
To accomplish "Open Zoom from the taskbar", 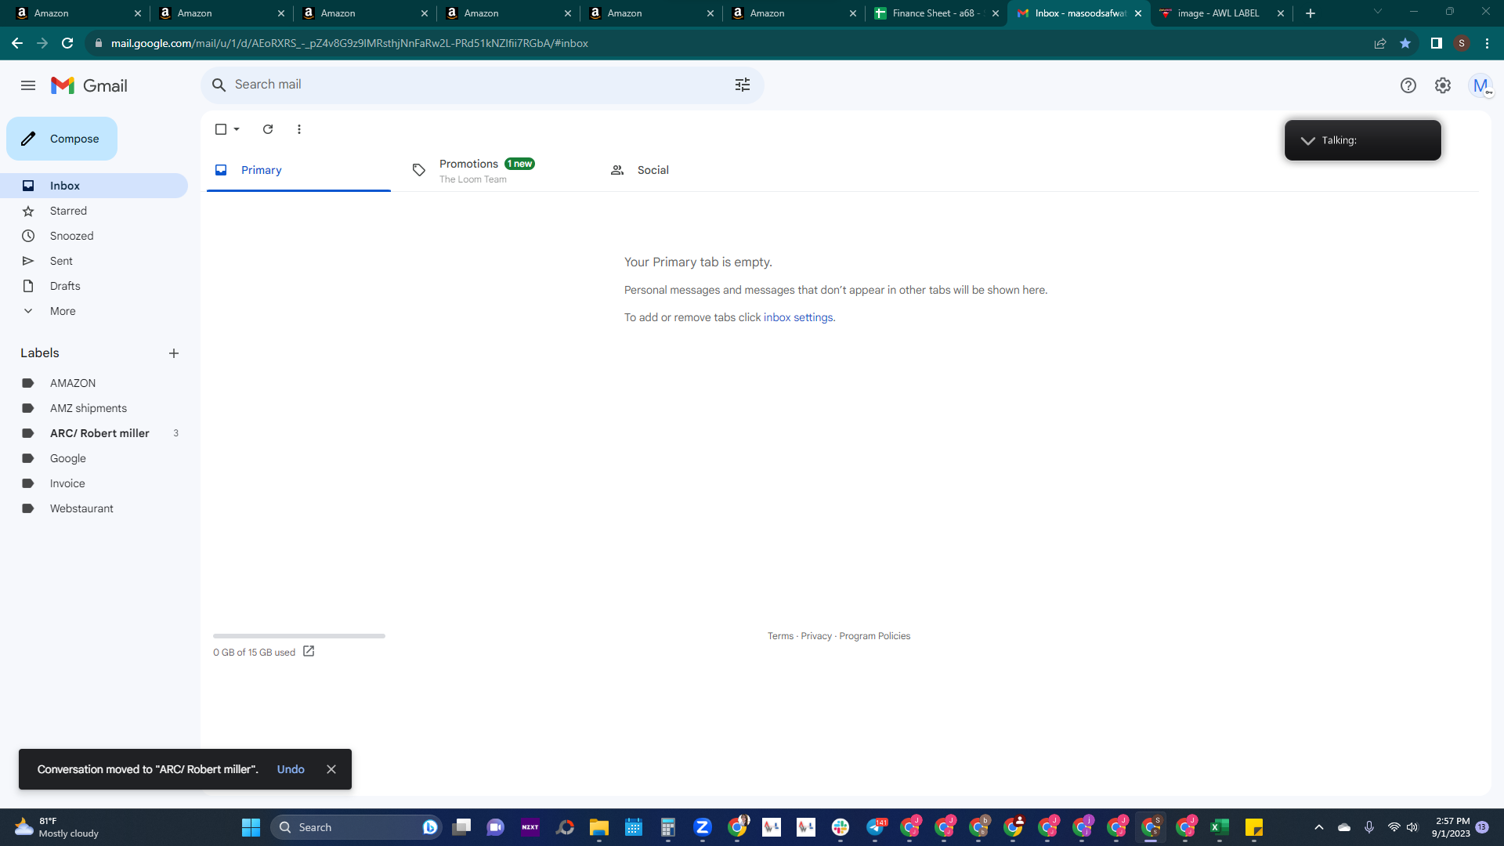I will 703,827.
